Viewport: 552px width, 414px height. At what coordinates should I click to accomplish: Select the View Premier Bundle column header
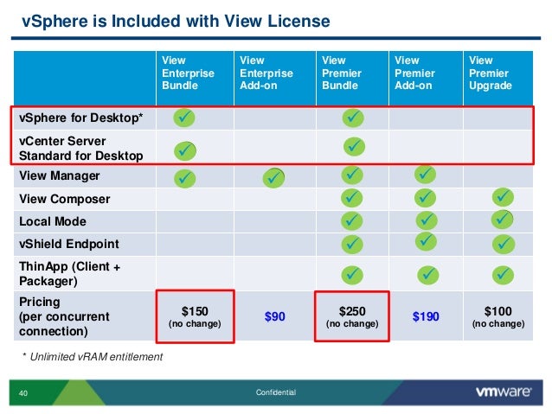[x=352, y=78]
